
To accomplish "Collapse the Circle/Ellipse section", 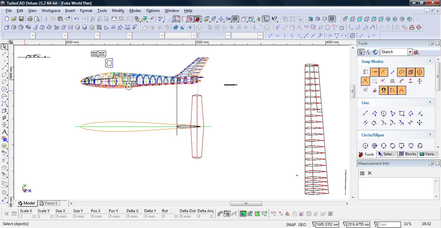I will 430,134.
